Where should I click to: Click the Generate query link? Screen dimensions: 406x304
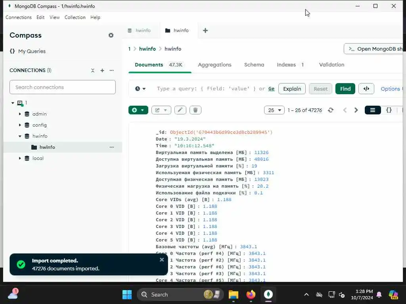(271, 89)
